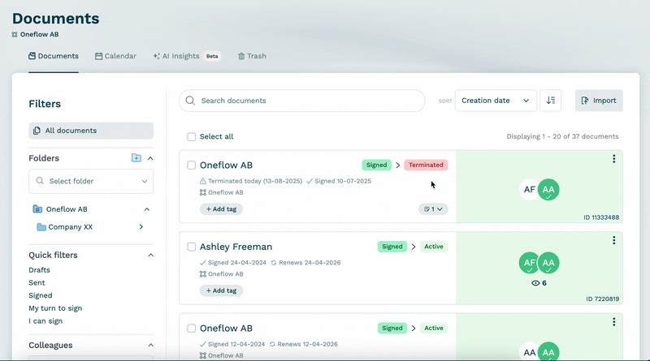Open the terminated Oneflow AB document title

[226, 165]
